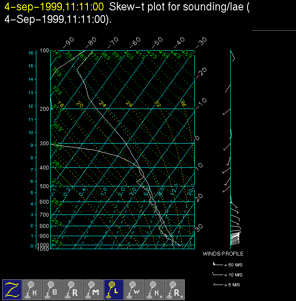Select the balloon icon labeled K with subscript R
Image resolution: width=296 pixels, height=301 pixels.
pos(154,289)
